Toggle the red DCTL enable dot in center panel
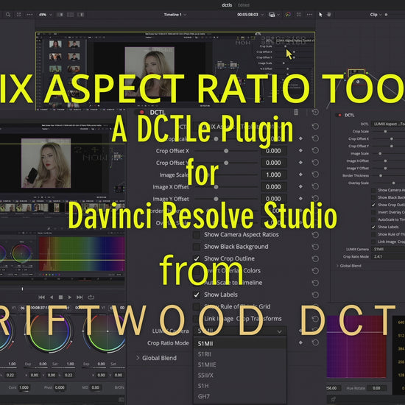 click(x=141, y=113)
